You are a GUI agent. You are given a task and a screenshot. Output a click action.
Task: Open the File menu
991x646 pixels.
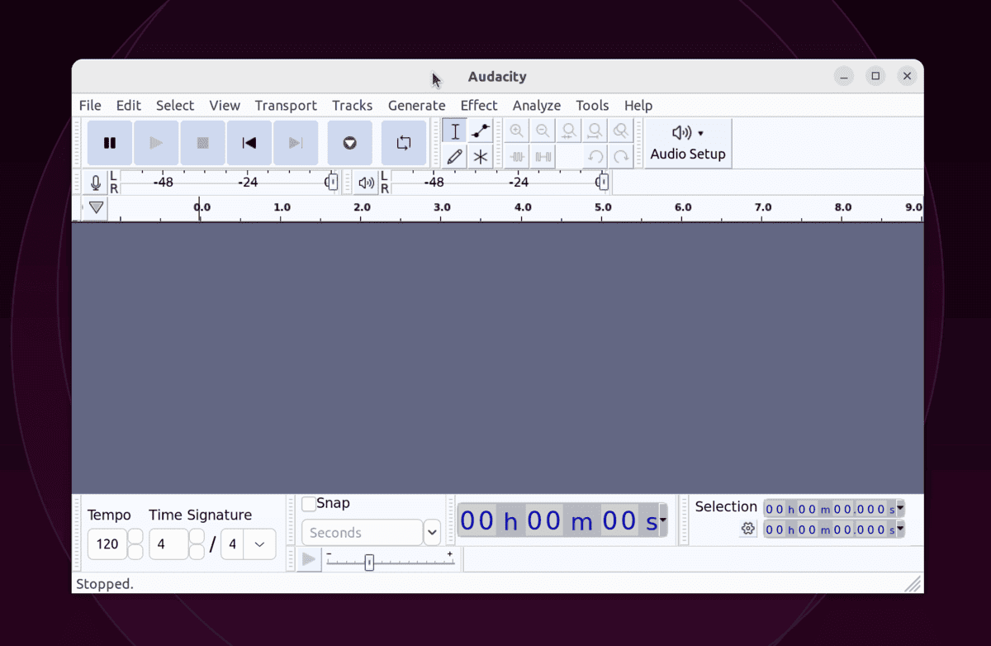[90, 106]
